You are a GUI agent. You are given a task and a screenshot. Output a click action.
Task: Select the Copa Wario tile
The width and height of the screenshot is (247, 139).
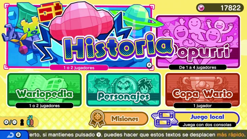coord(202,90)
